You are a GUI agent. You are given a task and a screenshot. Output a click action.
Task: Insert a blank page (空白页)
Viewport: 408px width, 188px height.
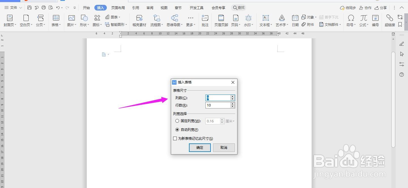pyautogui.click(x=26, y=21)
